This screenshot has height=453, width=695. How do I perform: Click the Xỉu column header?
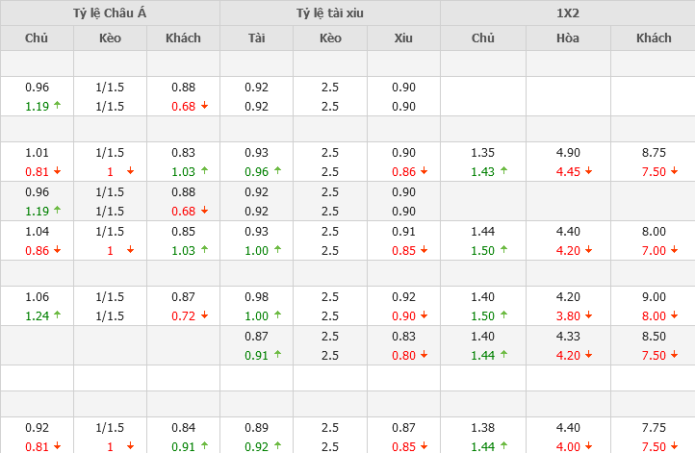click(403, 38)
